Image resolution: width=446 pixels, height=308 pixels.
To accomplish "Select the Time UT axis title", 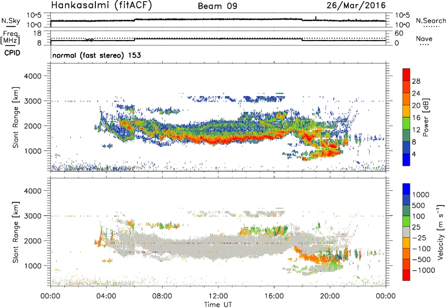I will click(x=218, y=304).
